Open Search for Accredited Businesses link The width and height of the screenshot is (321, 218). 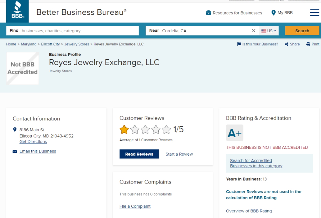256,163
